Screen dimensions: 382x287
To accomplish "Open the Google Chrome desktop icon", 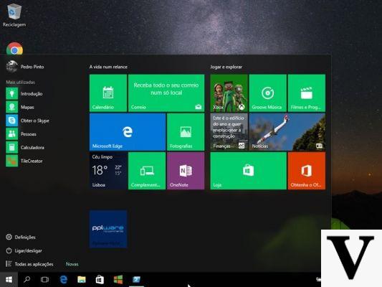I will tap(14, 49).
